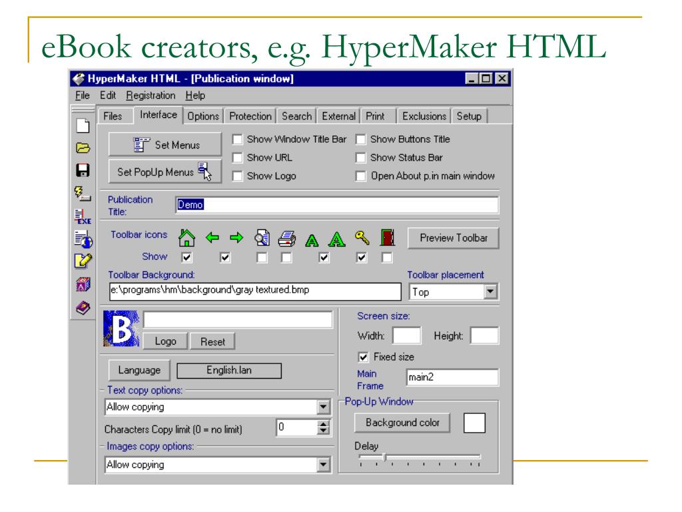682x512 pixels.
Task: Click the Set Menus button
Action: pyautogui.click(x=165, y=145)
